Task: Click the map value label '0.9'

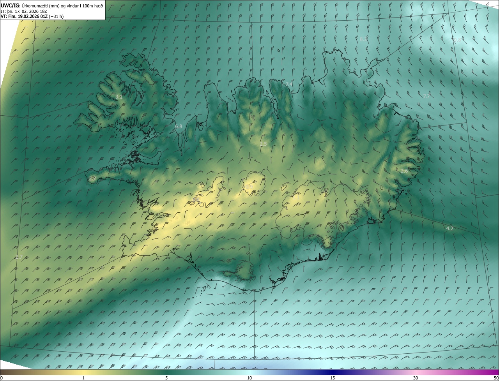Action: point(249,187)
